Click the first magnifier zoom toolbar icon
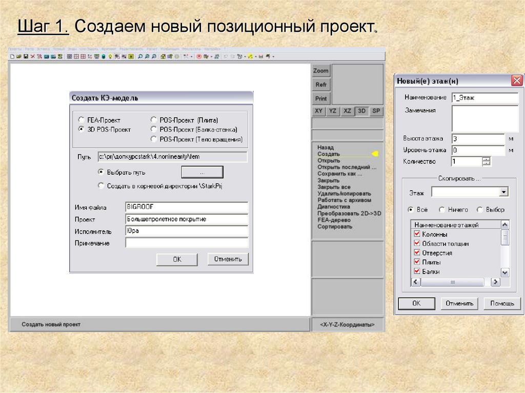The height and width of the screenshot is (393, 525). tap(140, 56)
